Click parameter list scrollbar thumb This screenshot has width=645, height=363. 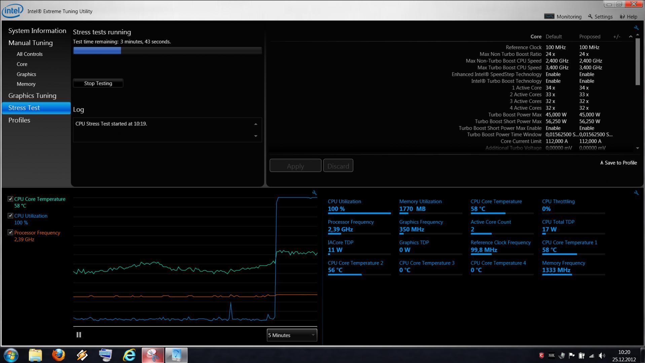click(x=638, y=62)
